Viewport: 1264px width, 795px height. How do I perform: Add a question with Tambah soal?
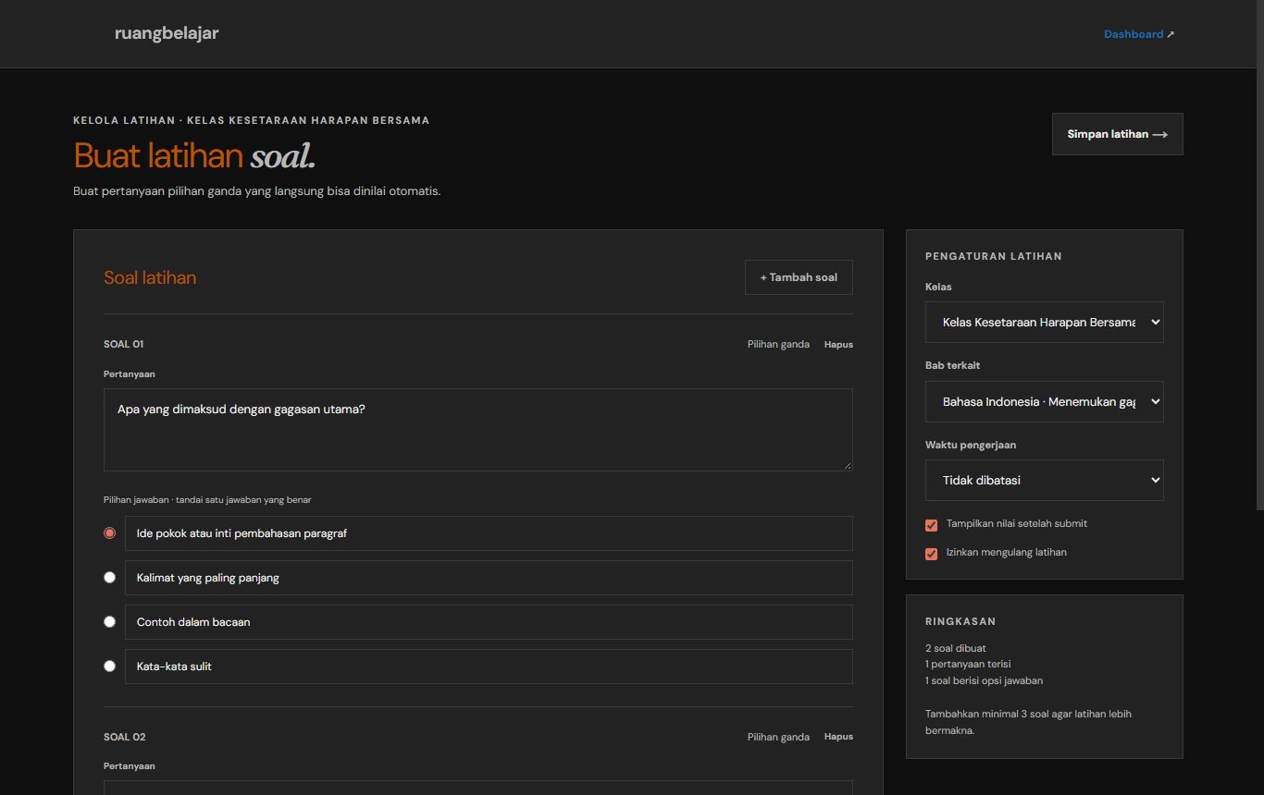click(799, 277)
